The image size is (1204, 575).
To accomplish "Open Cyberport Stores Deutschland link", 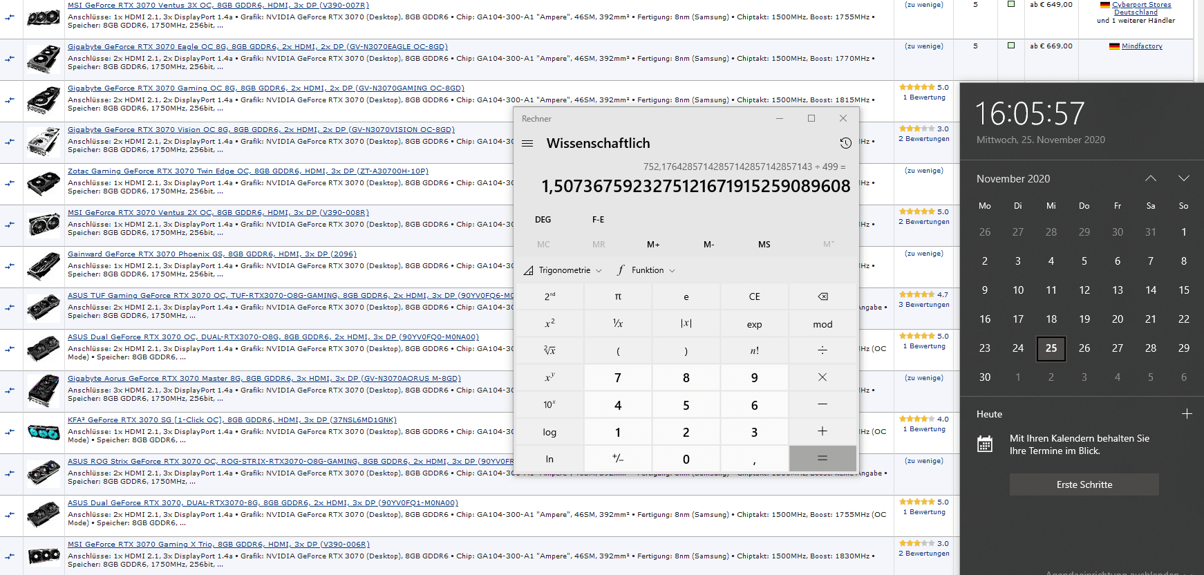I will click(x=1141, y=8).
